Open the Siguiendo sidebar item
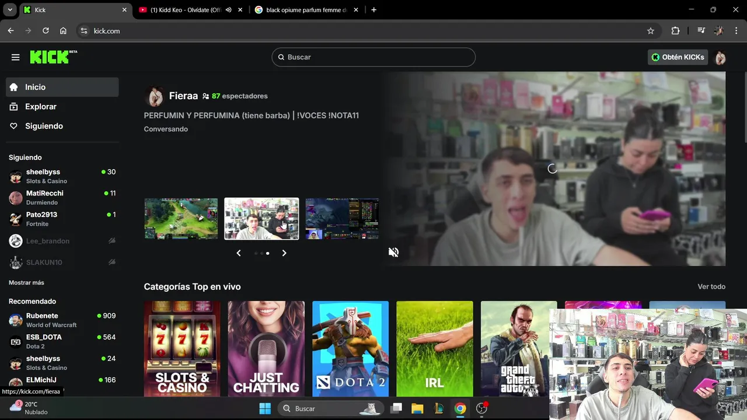747x420 pixels. point(62,126)
